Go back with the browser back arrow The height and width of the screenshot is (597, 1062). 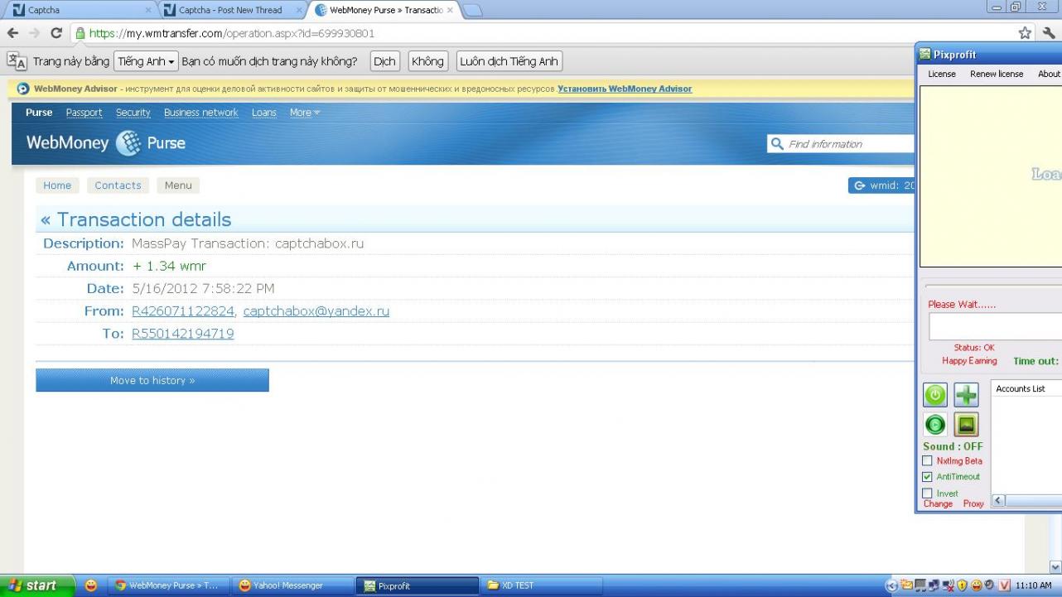[x=12, y=33]
